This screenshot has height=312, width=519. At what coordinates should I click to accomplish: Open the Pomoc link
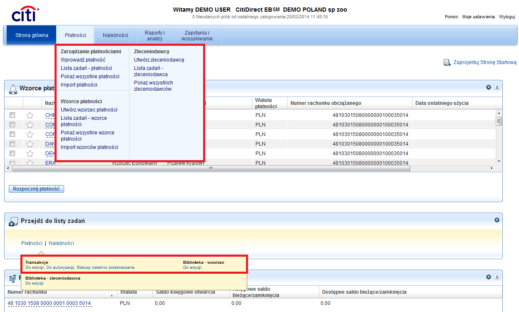452,17
